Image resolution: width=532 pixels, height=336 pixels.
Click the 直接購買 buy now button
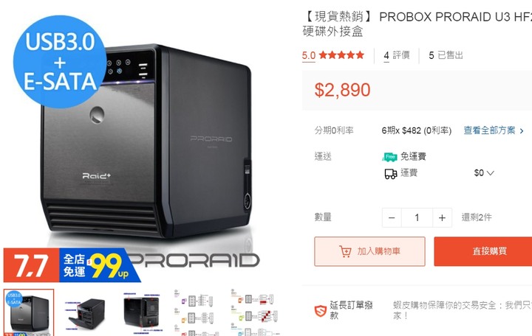(482, 251)
